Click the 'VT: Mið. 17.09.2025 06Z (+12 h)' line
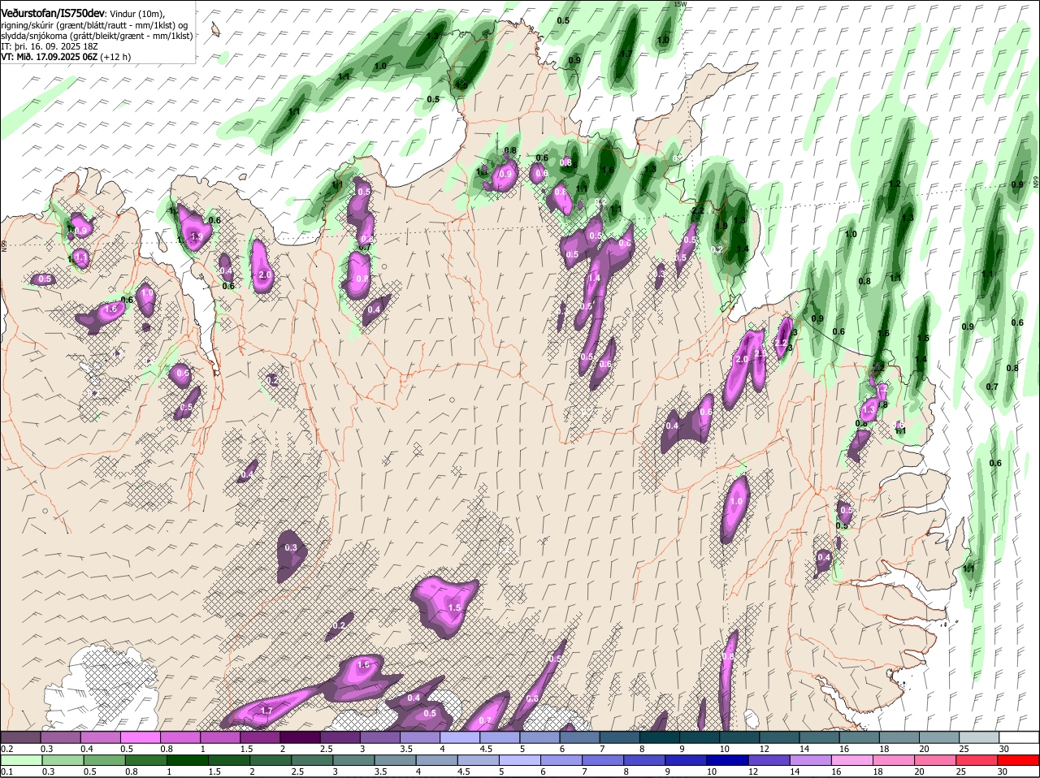Image resolution: width=1040 pixels, height=778 pixels. pos(66,57)
